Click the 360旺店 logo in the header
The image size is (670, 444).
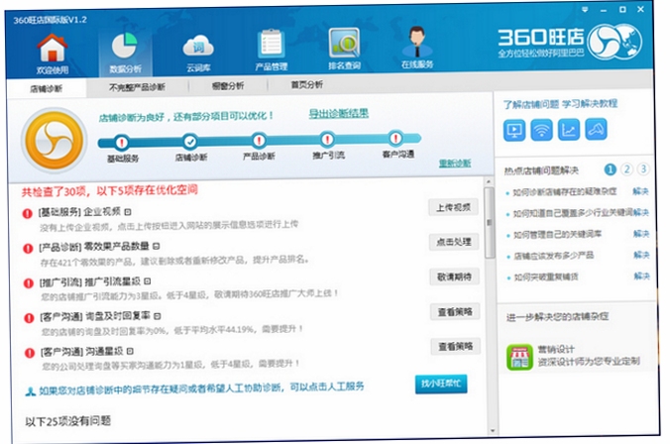pyautogui.click(x=570, y=42)
